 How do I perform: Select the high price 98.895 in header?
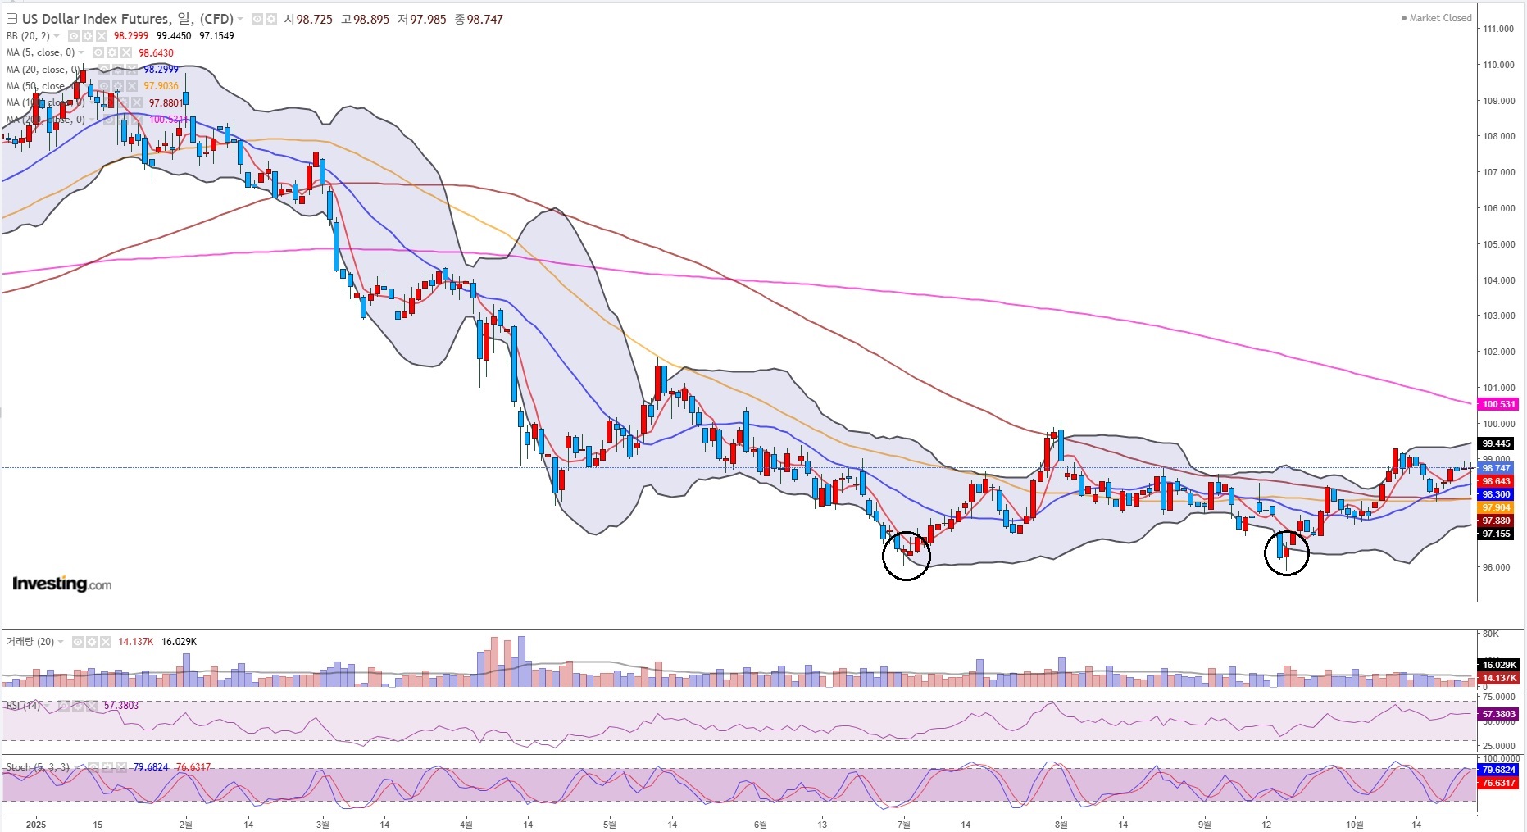tap(370, 19)
